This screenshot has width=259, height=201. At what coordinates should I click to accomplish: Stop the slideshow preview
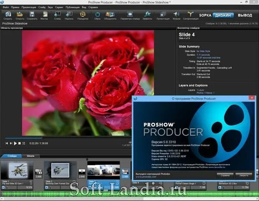pyautogui.click(x=19, y=143)
